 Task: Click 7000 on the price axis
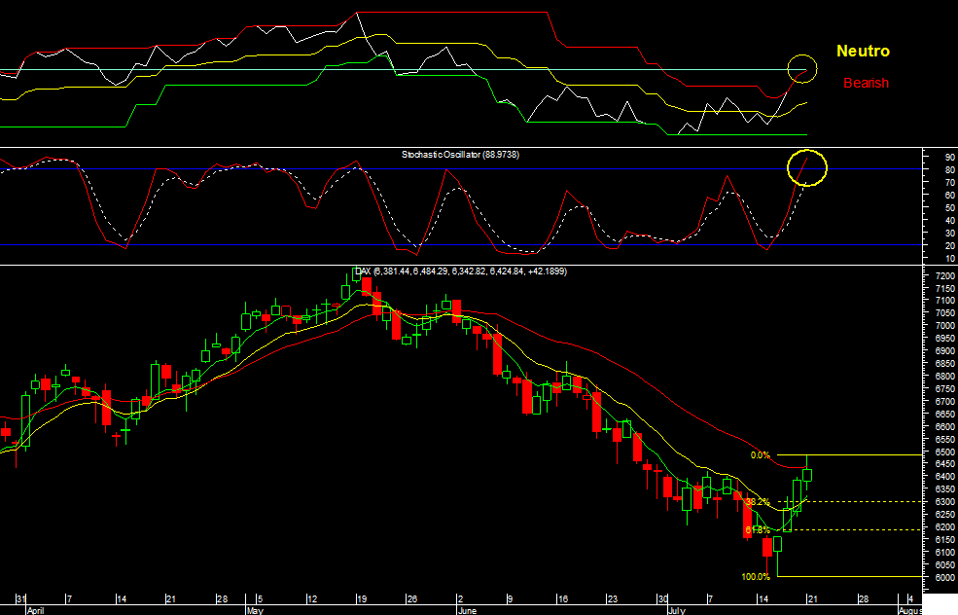[x=944, y=326]
